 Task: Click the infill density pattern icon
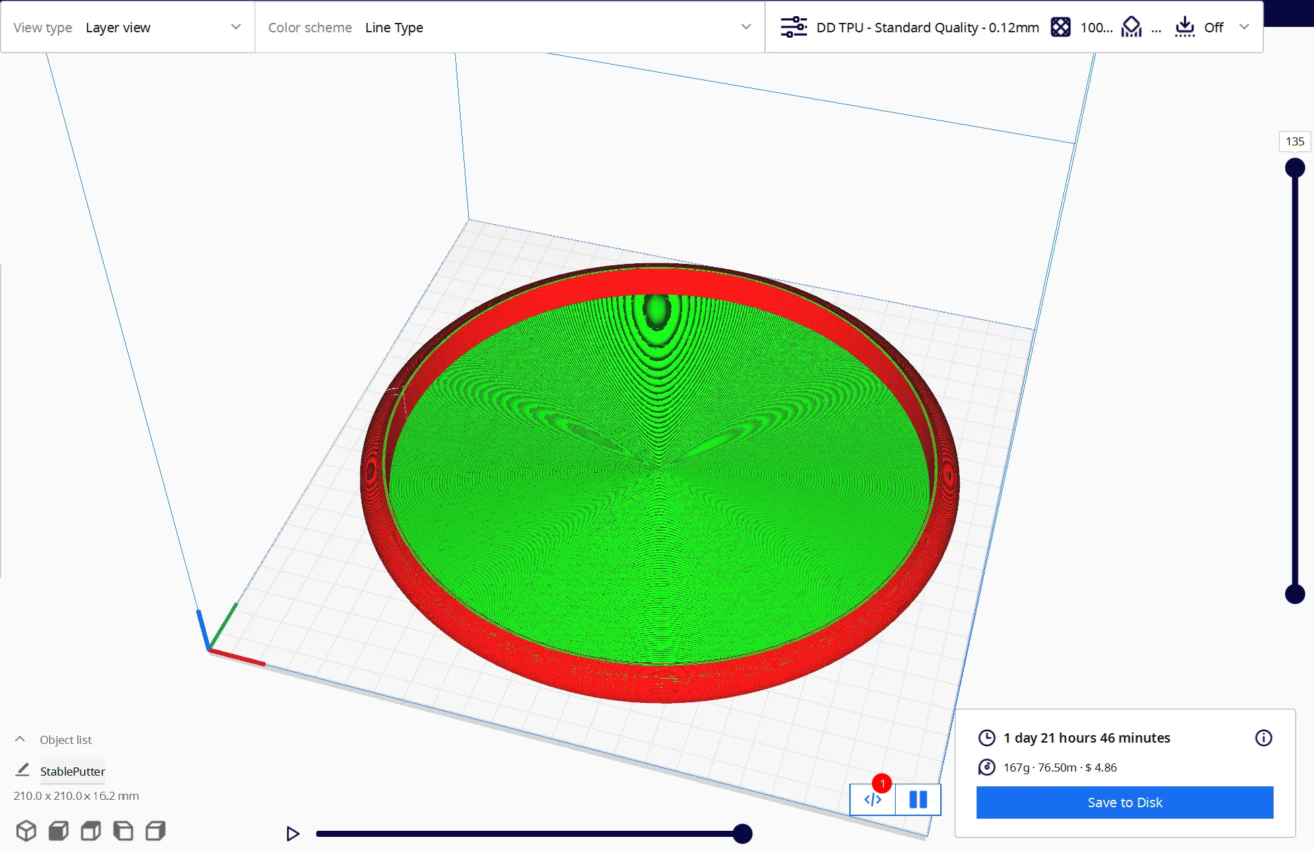coord(1061,28)
